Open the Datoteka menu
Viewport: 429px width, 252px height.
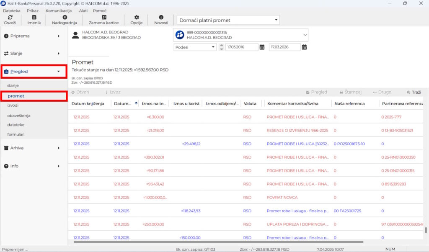pos(12,10)
